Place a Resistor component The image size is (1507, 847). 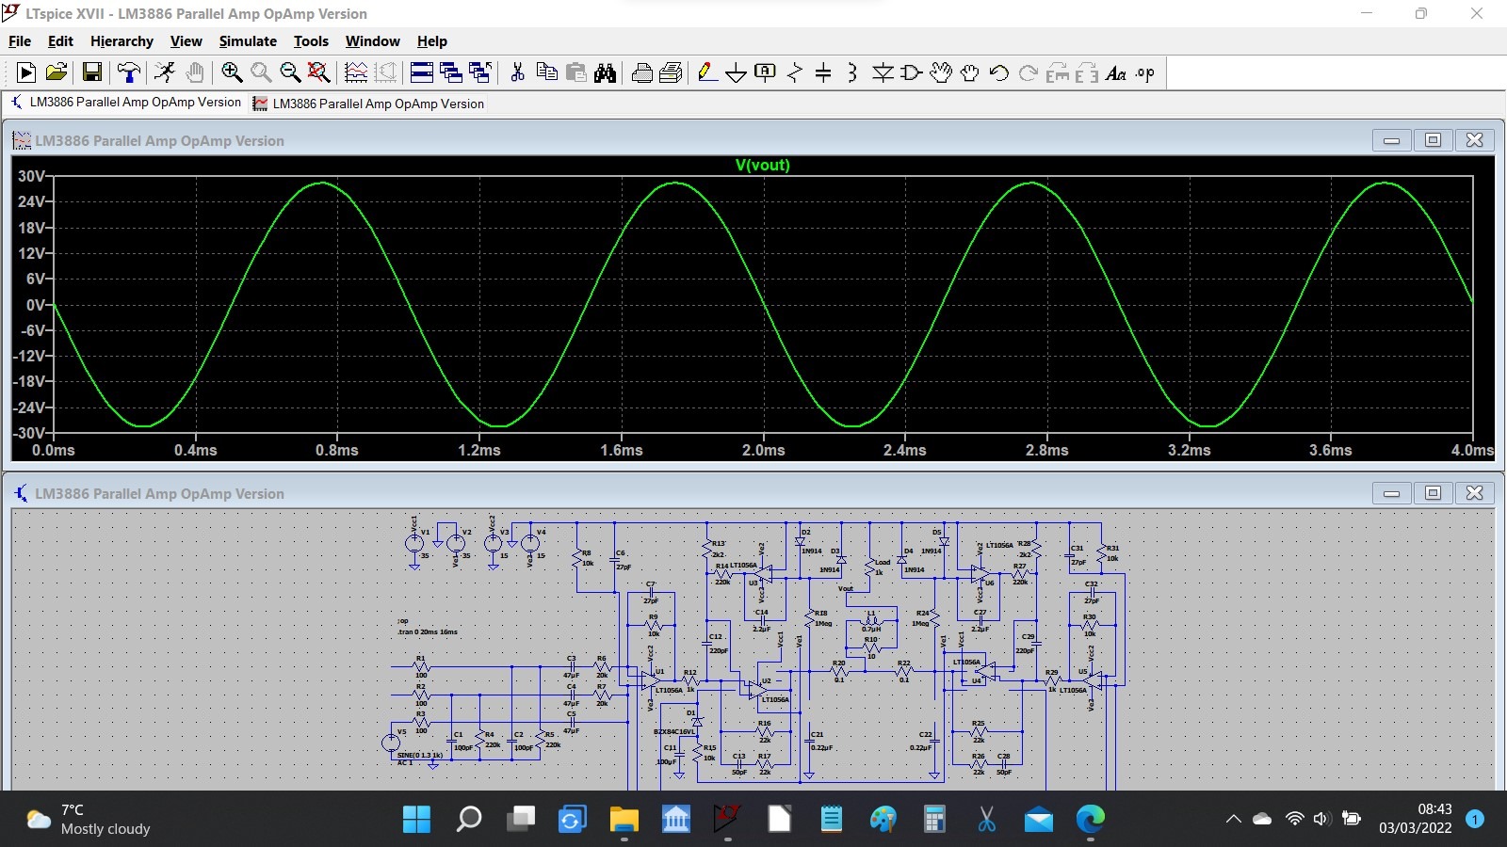pyautogui.click(x=795, y=72)
